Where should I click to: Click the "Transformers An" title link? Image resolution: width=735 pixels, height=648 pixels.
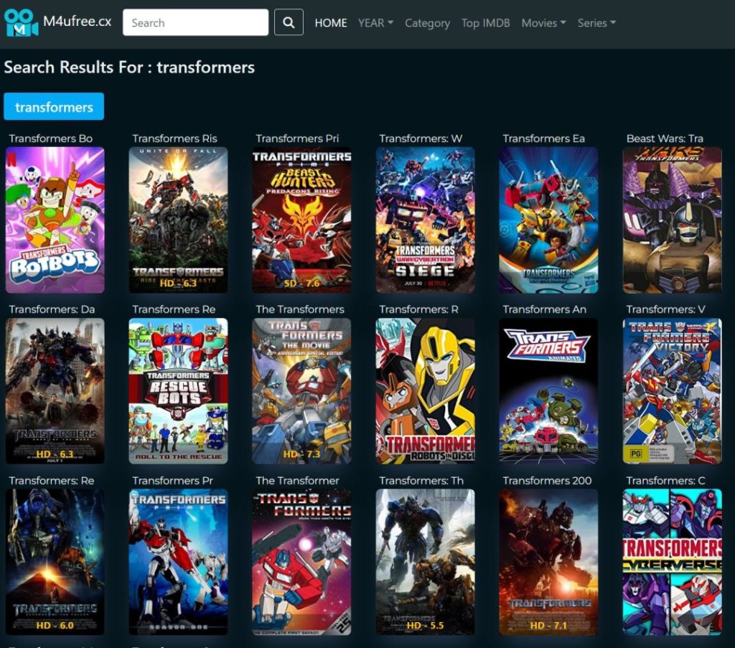[544, 309]
